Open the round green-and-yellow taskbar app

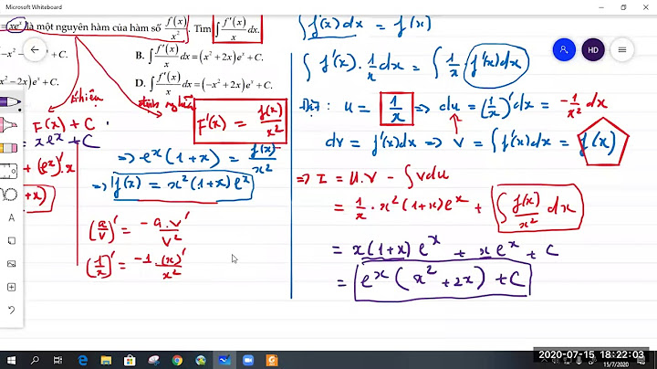[x=201, y=360]
